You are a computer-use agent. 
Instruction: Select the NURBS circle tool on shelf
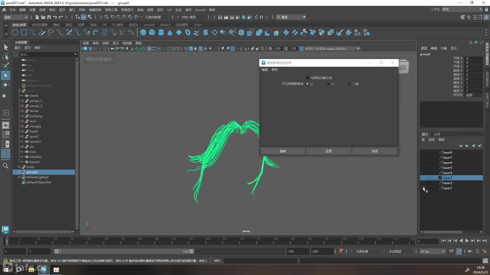[15, 33]
